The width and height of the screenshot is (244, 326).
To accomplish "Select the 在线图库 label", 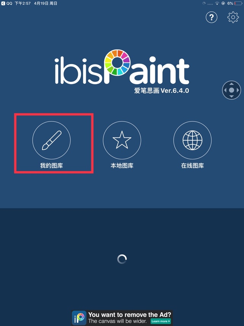I will pyautogui.click(x=192, y=165).
